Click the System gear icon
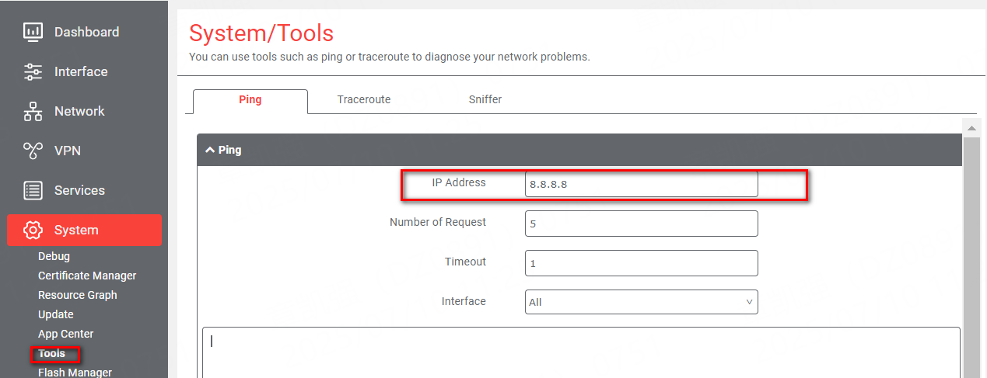The image size is (987, 378). (x=33, y=230)
